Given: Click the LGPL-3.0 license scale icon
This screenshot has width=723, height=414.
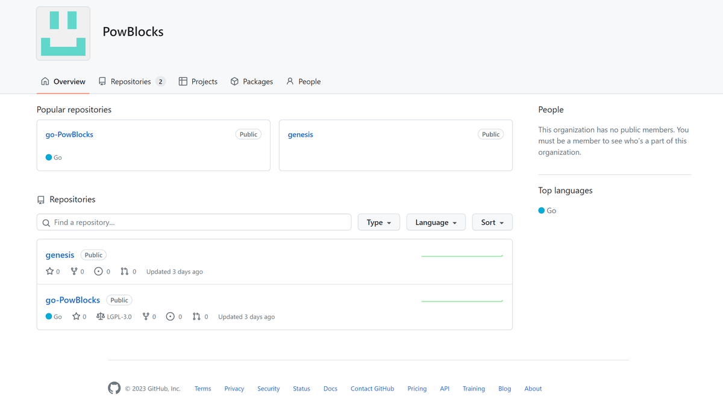Looking at the screenshot, I should coord(101,316).
